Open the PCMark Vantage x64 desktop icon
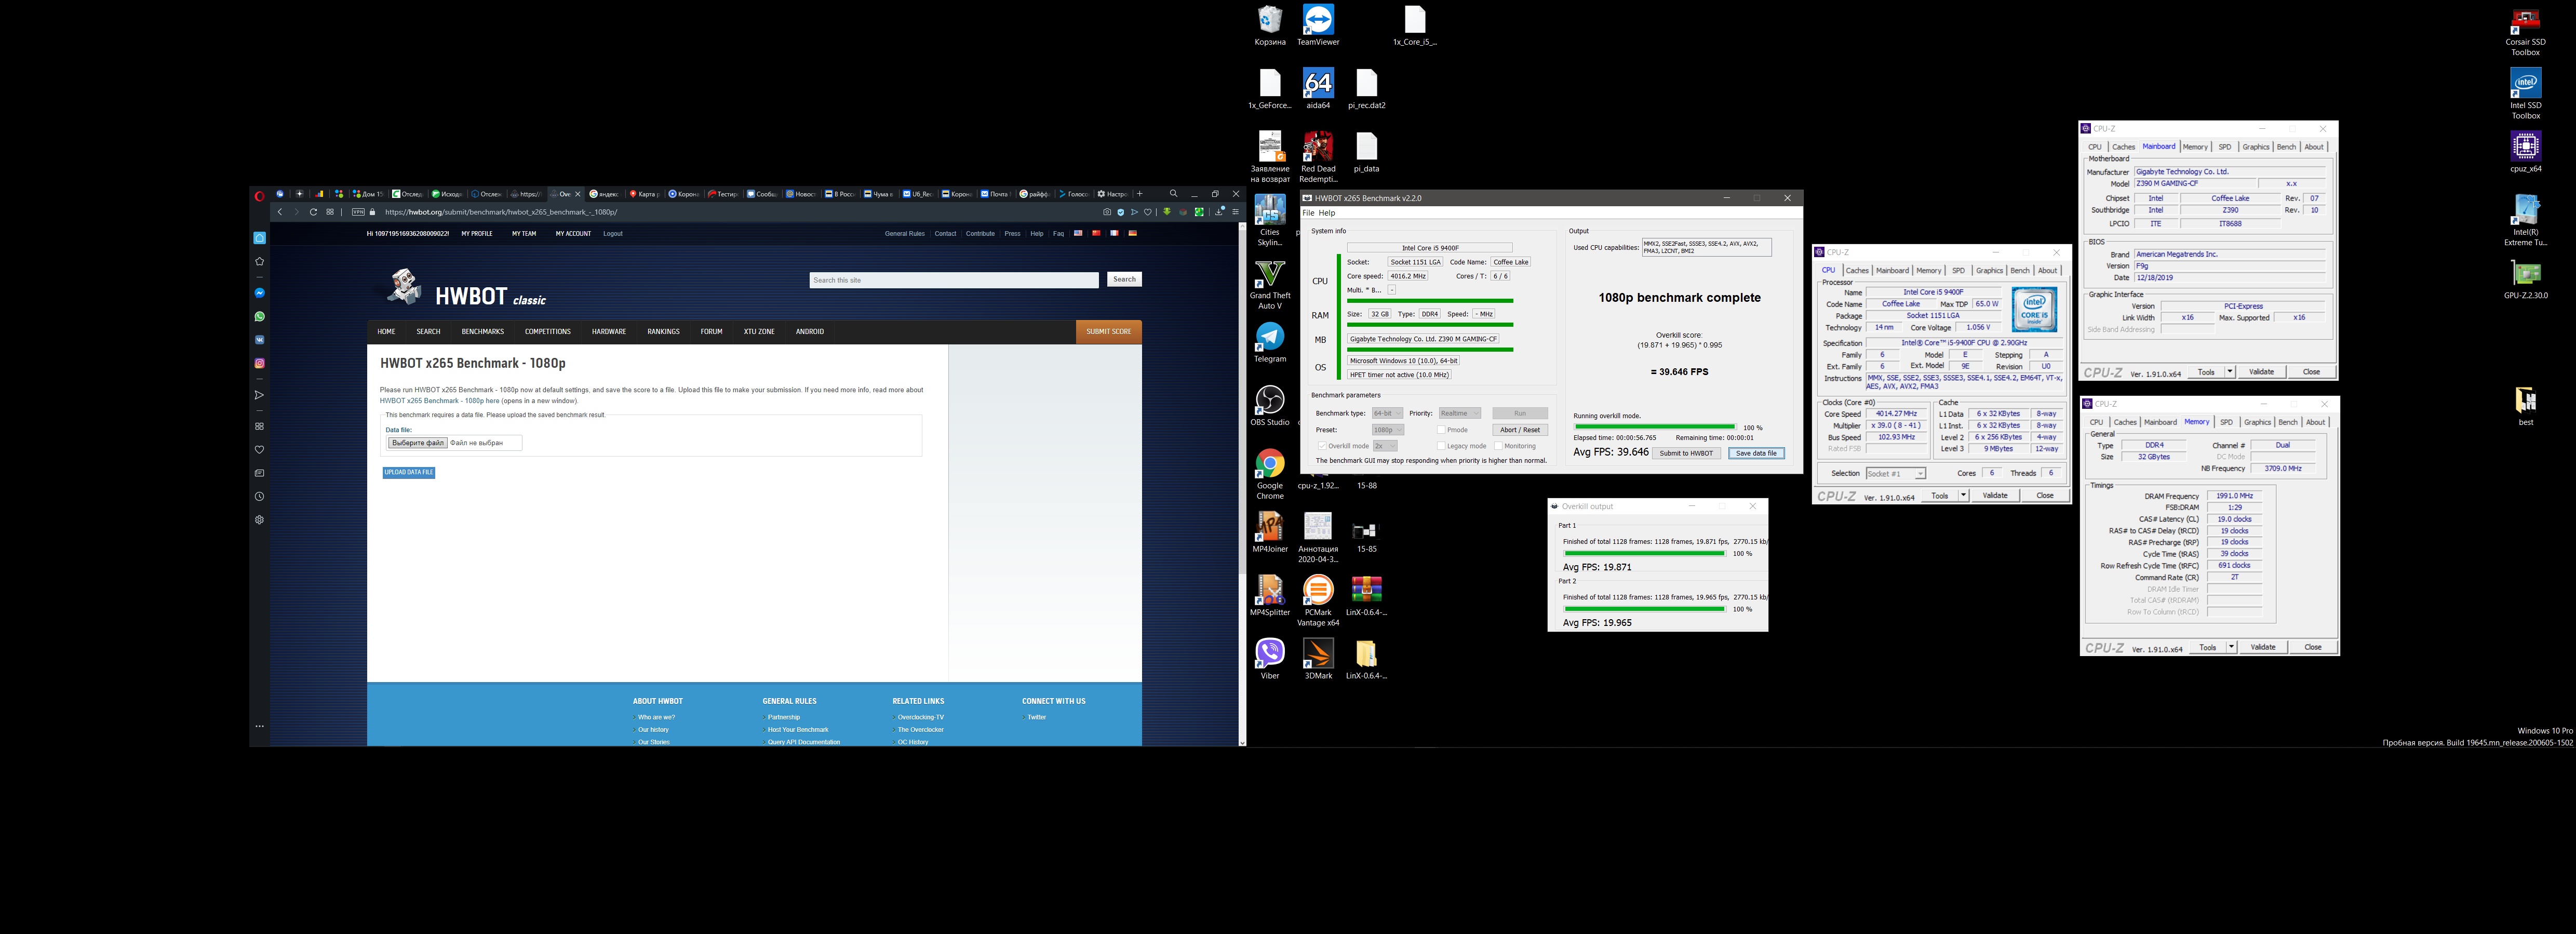This screenshot has width=2576, height=934. coord(1318,601)
